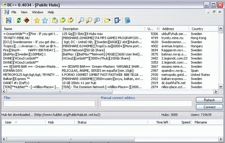Open the Public Hubs toolbar icon
Screen dimensions: 225x143
[9, 20]
